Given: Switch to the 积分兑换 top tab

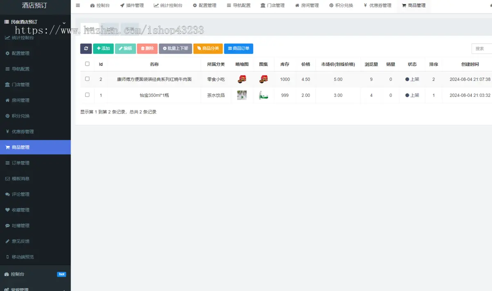Looking at the screenshot, I should click(x=341, y=5).
